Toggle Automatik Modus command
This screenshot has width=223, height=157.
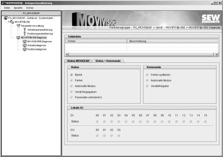[x=147, y=80]
